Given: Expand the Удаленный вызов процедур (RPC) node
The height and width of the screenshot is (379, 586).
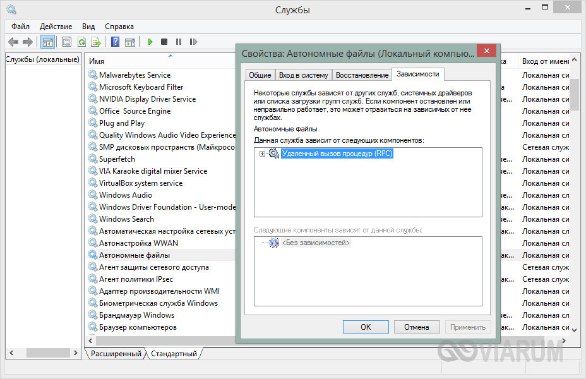Looking at the screenshot, I should [262, 153].
